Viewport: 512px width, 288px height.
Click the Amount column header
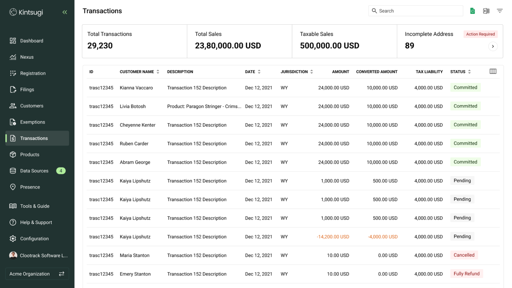340,72
